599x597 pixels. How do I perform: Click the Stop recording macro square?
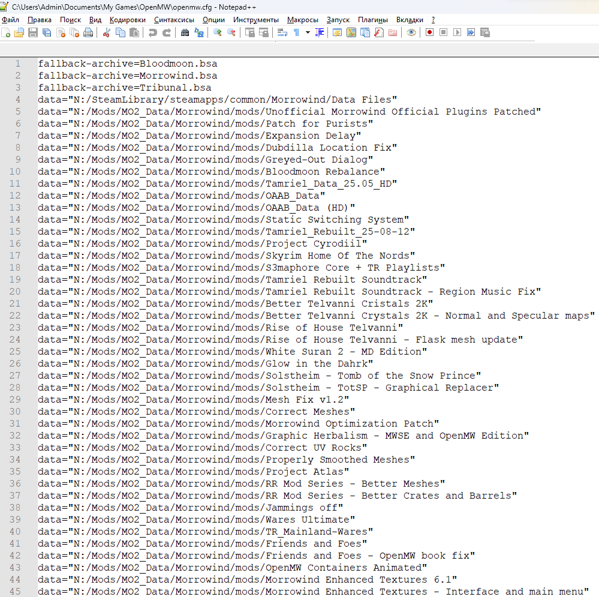click(443, 33)
